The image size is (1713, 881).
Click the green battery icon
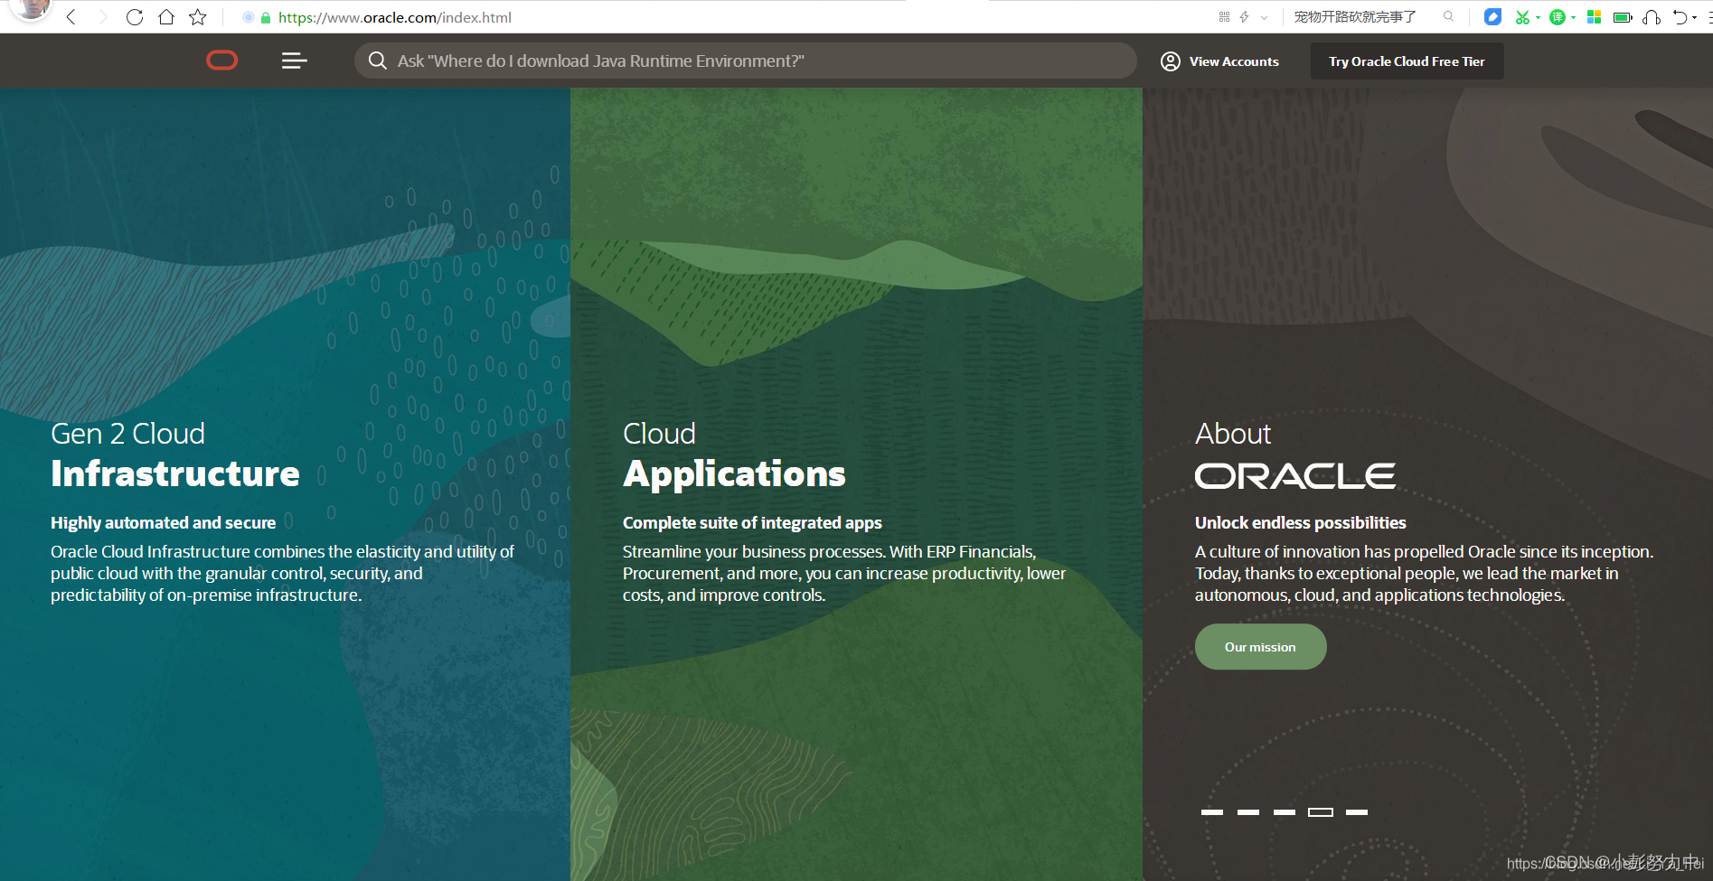[1623, 17]
